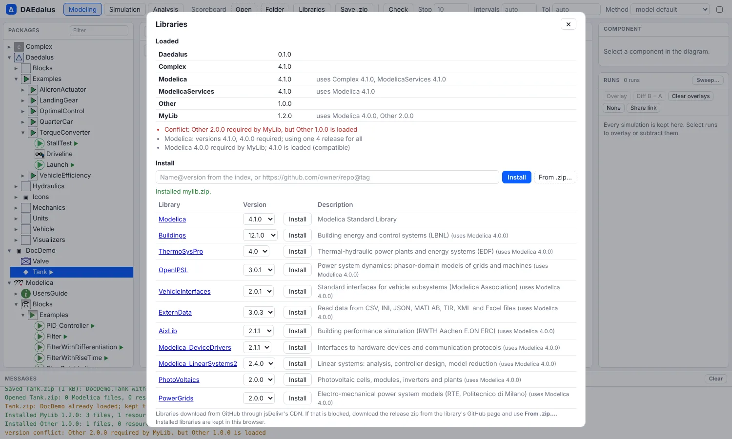Image resolution: width=732 pixels, height=439 pixels.
Task: Click the QuarterCar example icon
Action: click(x=33, y=122)
